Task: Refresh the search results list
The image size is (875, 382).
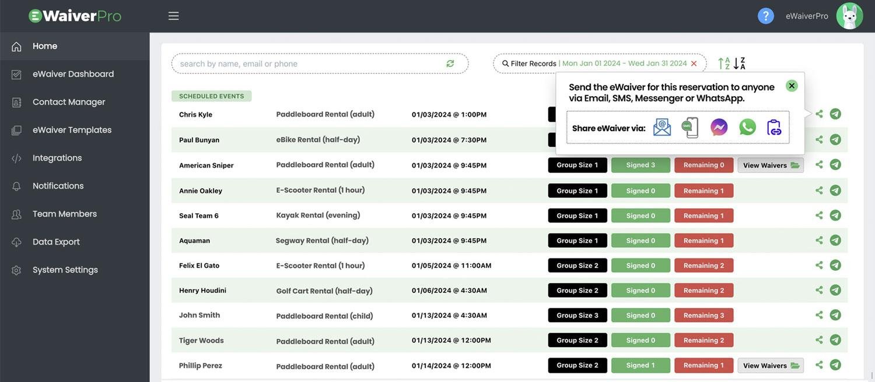Action: (450, 63)
